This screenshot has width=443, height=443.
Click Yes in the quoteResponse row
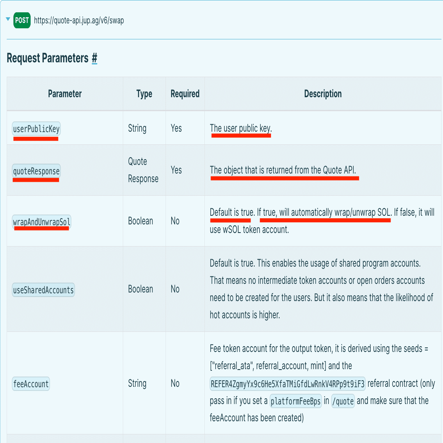pyautogui.click(x=176, y=170)
